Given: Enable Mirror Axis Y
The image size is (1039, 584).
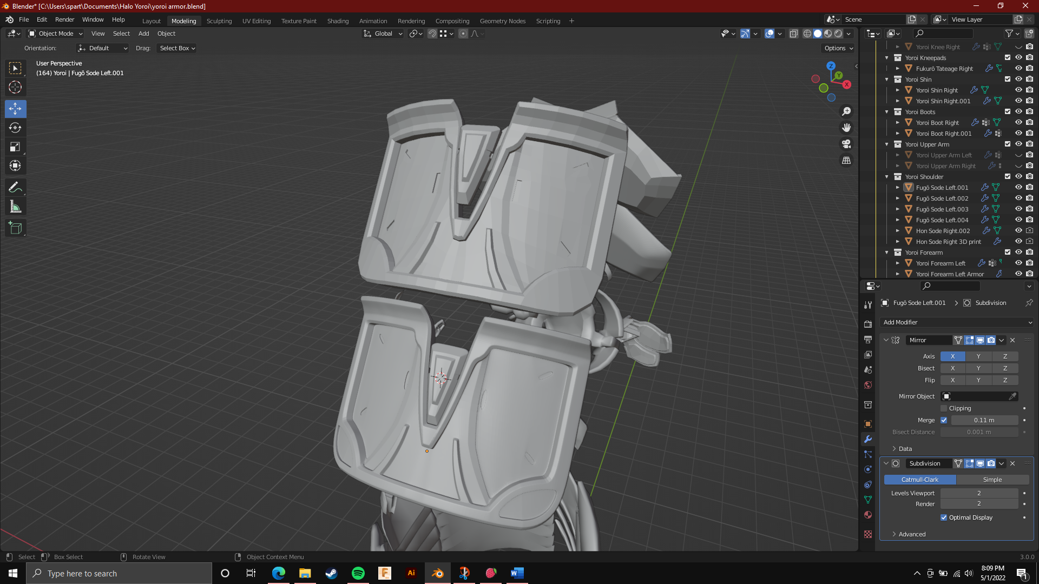Looking at the screenshot, I should click(x=978, y=356).
